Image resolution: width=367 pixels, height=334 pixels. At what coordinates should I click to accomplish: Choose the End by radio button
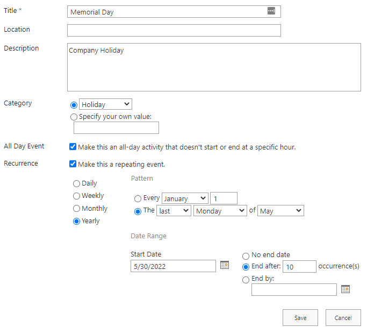246,280
